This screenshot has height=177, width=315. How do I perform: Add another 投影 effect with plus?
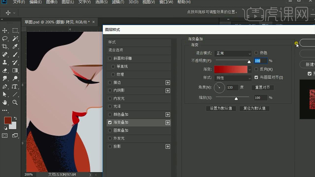coord(168,146)
